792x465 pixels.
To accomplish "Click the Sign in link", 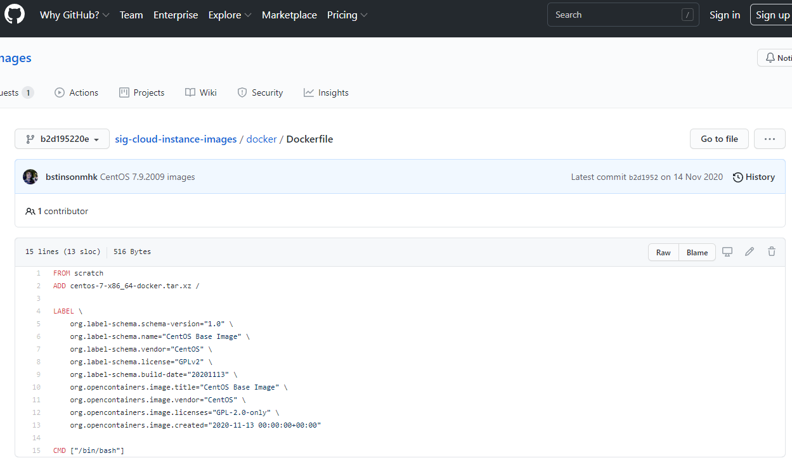I will (725, 15).
